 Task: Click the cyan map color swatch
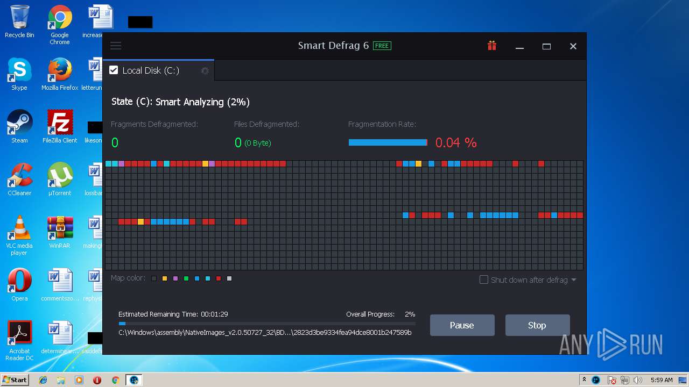pos(208,278)
